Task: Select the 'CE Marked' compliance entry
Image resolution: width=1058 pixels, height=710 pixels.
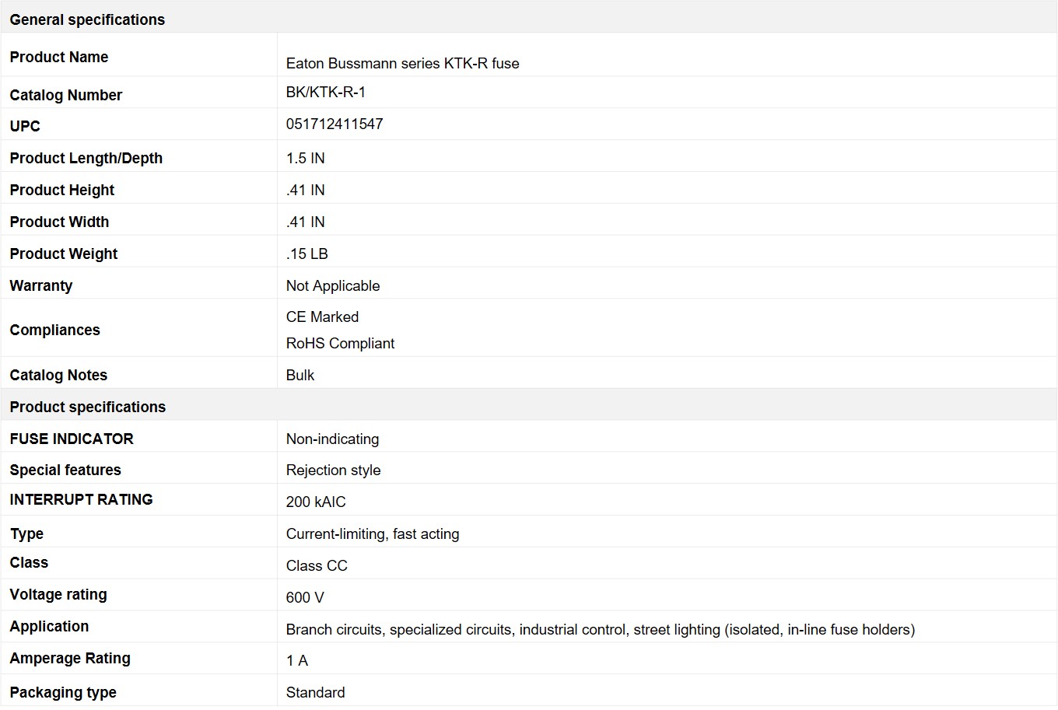Action: [x=322, y=317]
